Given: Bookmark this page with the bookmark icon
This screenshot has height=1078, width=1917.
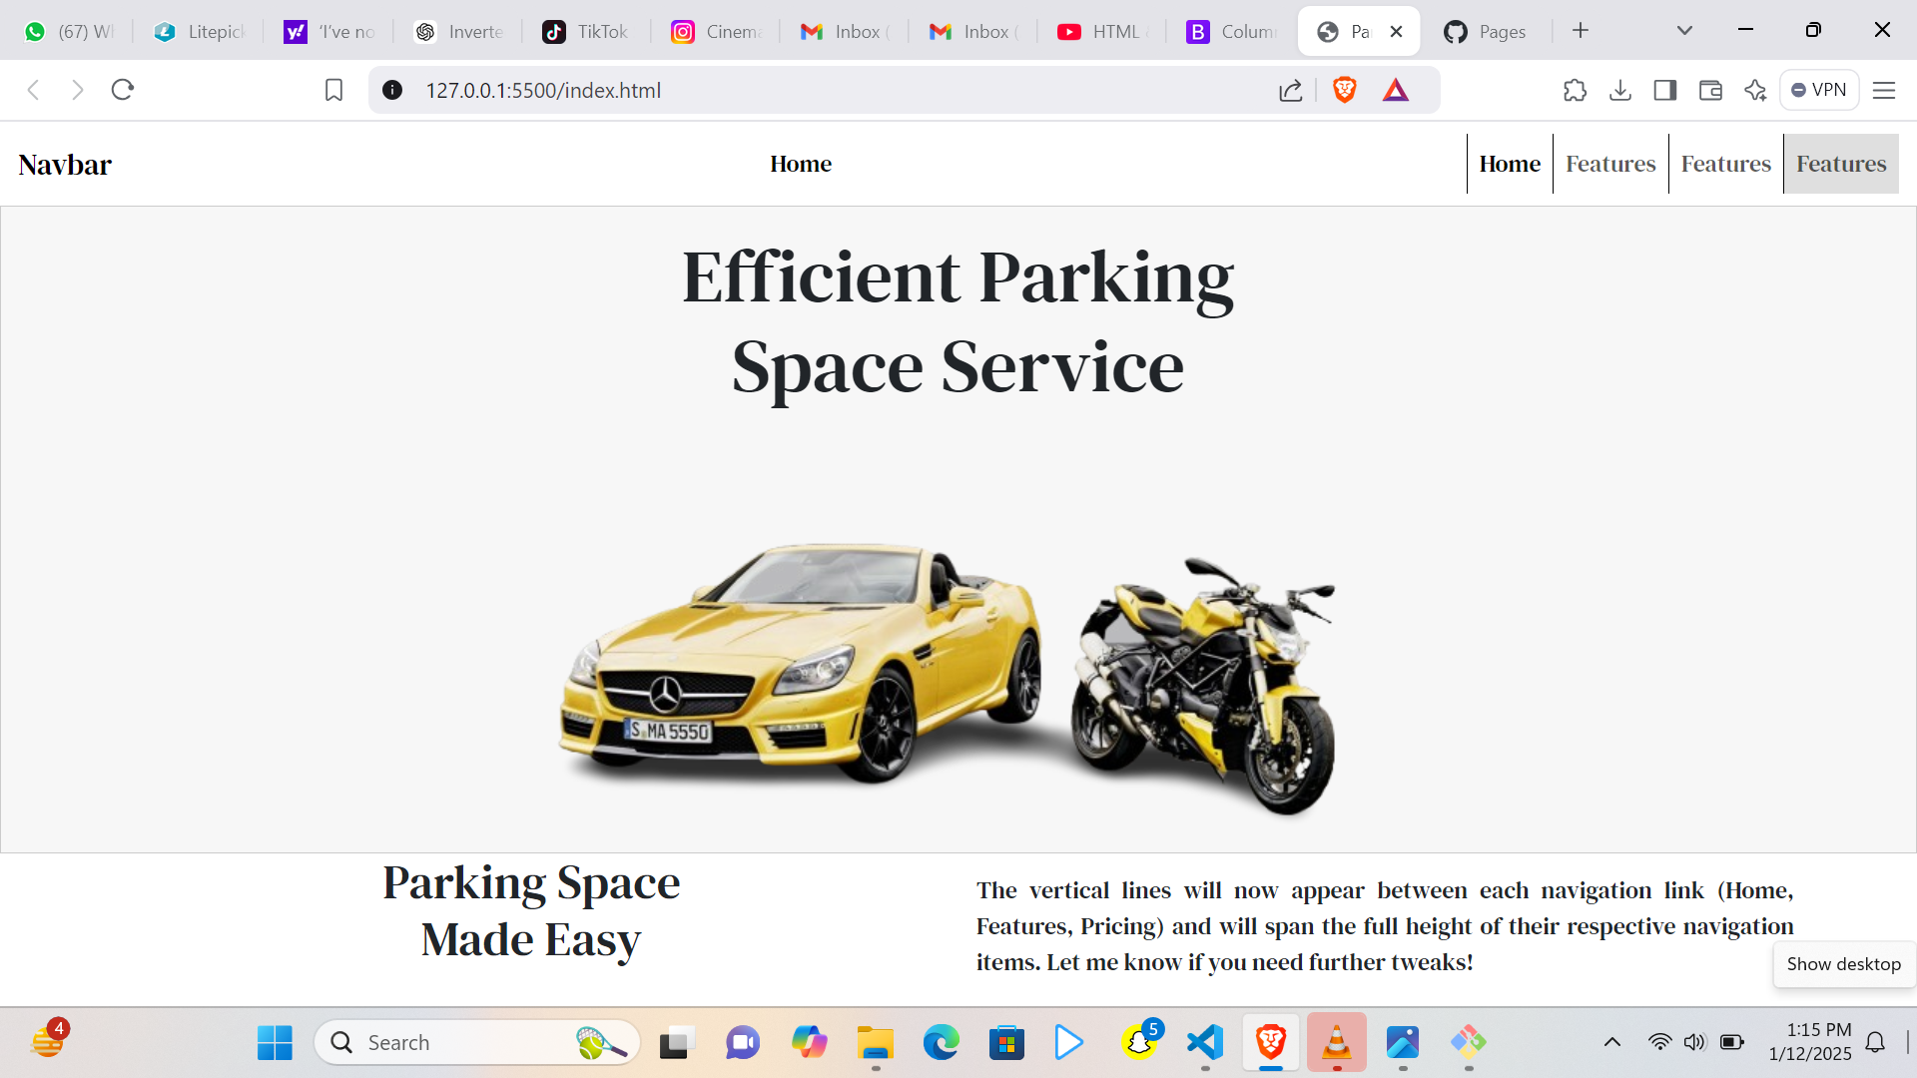Looking at the screenshot, I should coord(333,90).
